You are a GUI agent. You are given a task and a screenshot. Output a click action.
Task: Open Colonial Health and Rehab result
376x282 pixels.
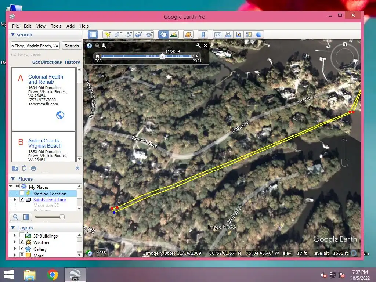(x=46, y=79)
